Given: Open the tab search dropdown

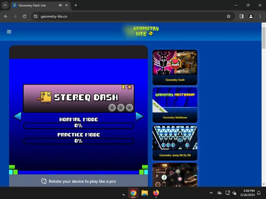Looking at the screenshot, I should 5,5.
